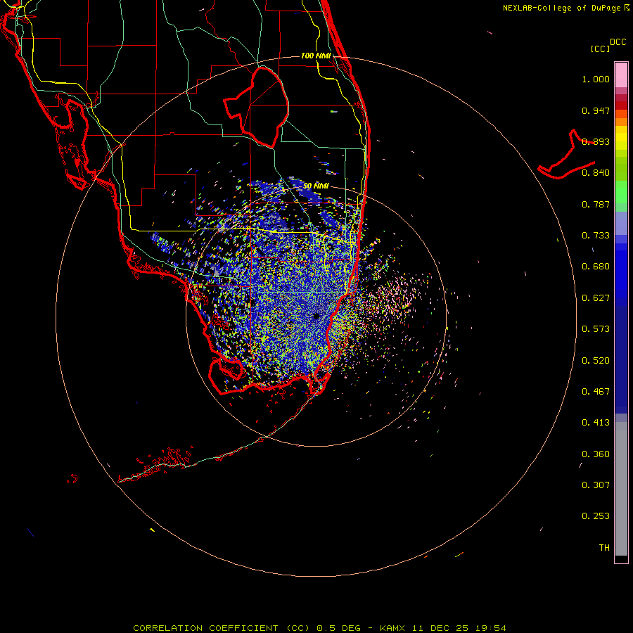Screen dimensions: 633x633
Task: Click the Correlation Coefficient KAMX caption
Action: click(319, 628)
